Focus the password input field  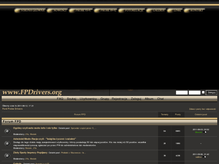click(195, 93)
